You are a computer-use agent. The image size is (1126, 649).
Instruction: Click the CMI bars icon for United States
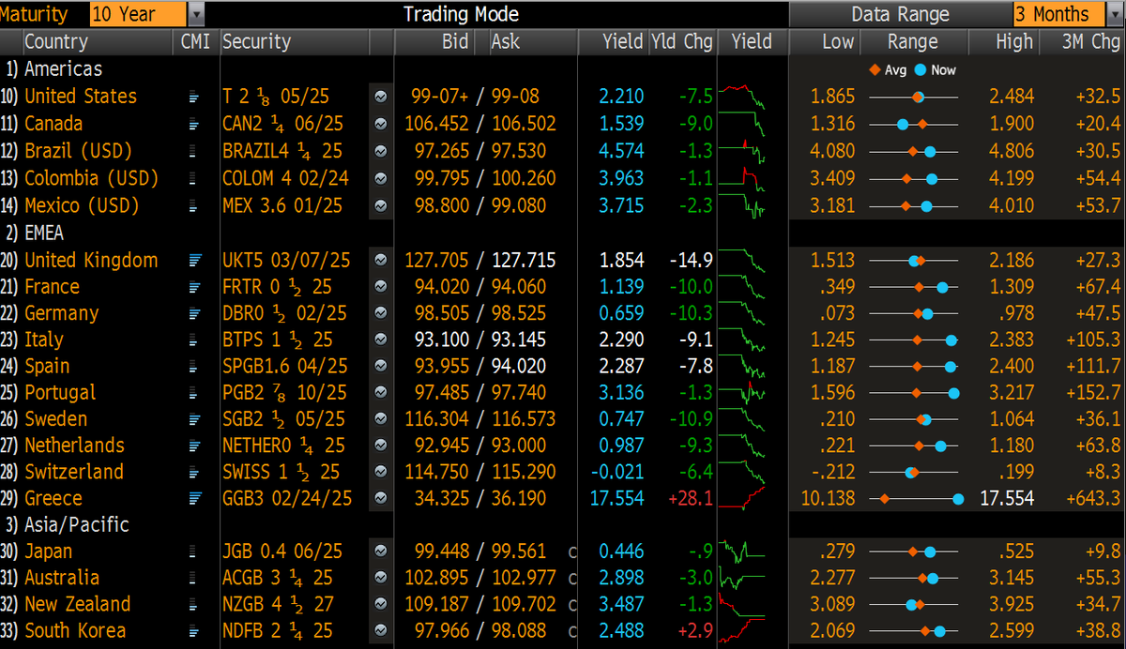pyautogui.click(x=194, y=97)
